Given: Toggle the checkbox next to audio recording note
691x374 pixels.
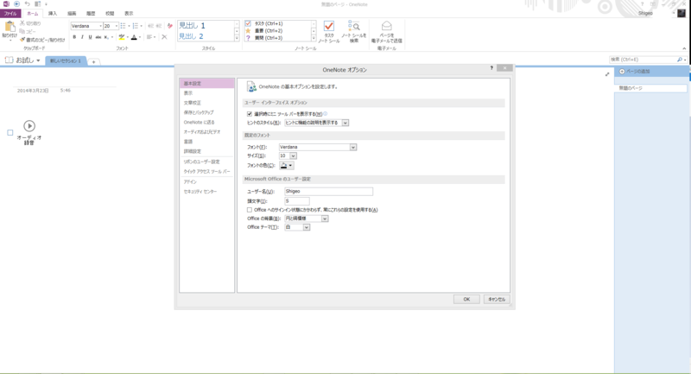Looking at the screenshot, I should coord(10,132).
